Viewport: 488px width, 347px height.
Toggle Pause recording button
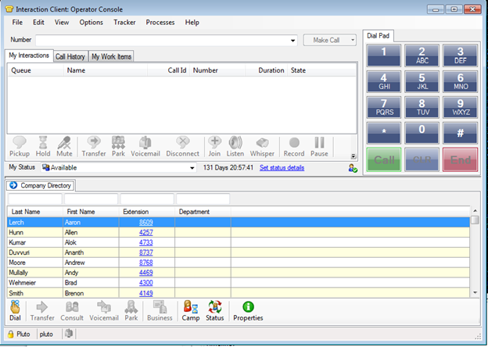(x=319, y=145)
